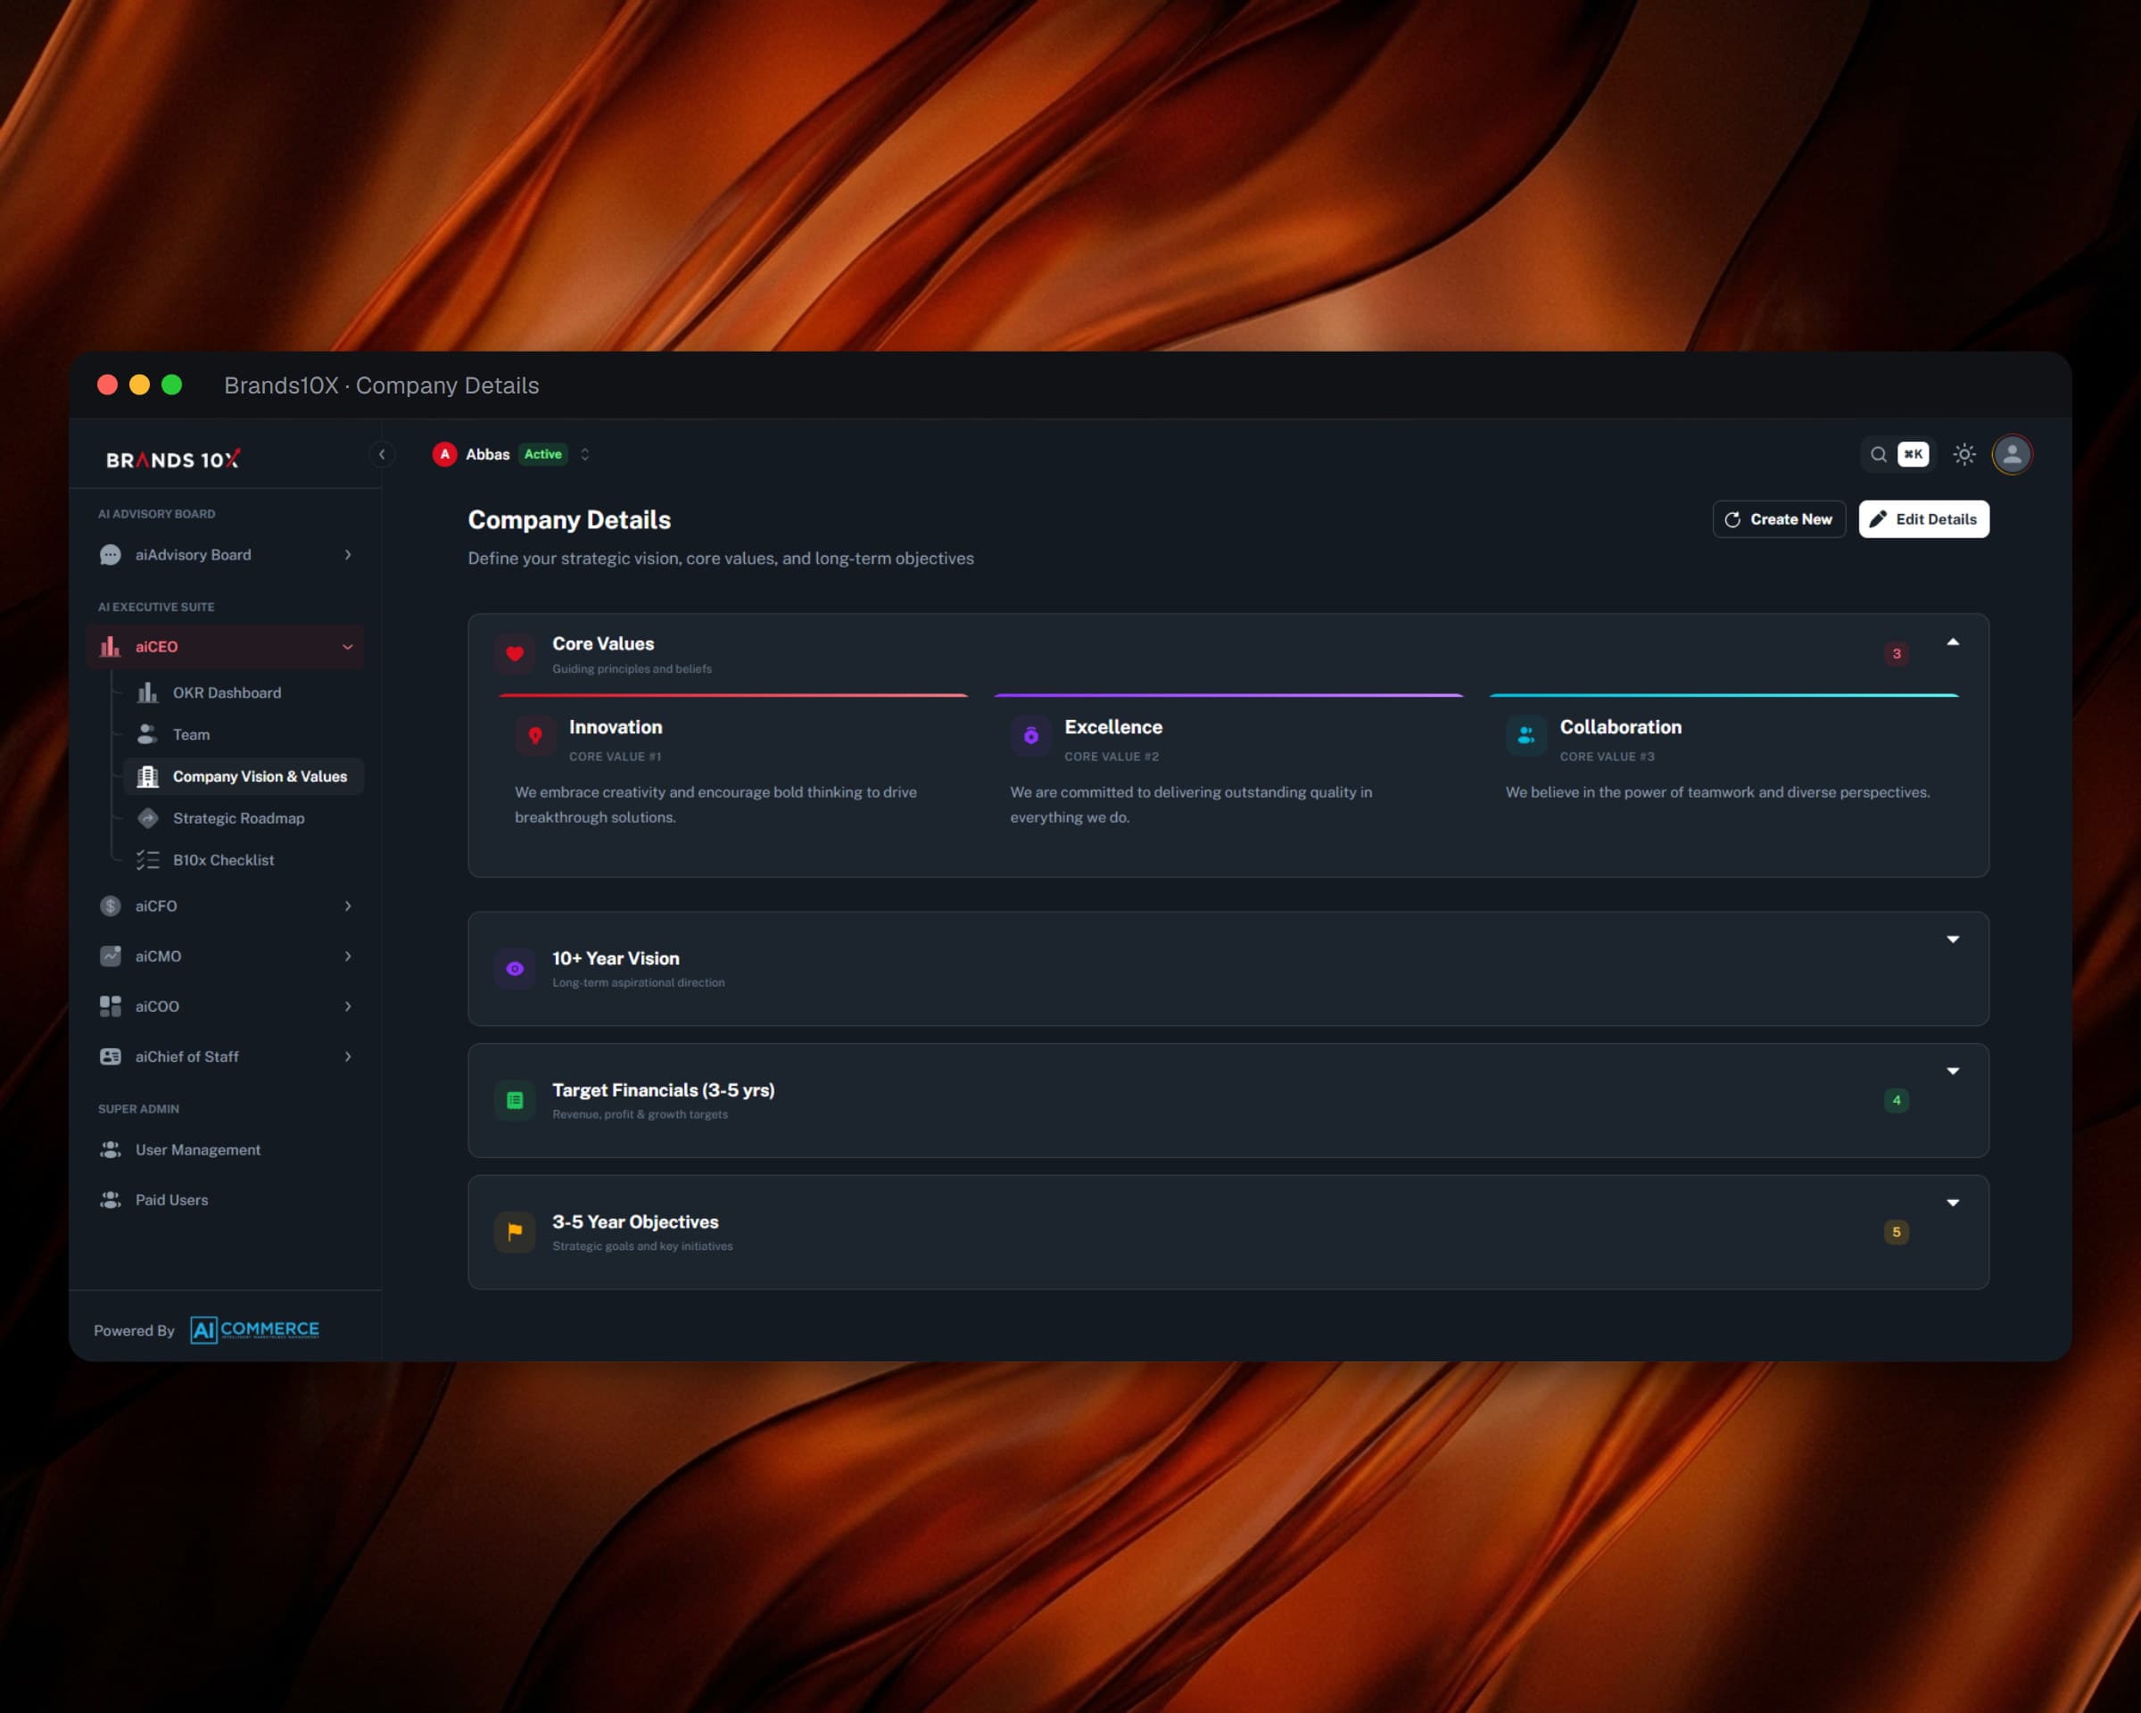2141x1713 pixels.
Task: Open Strategic Roadmap in the sidebar
Action: coord(243,818)
